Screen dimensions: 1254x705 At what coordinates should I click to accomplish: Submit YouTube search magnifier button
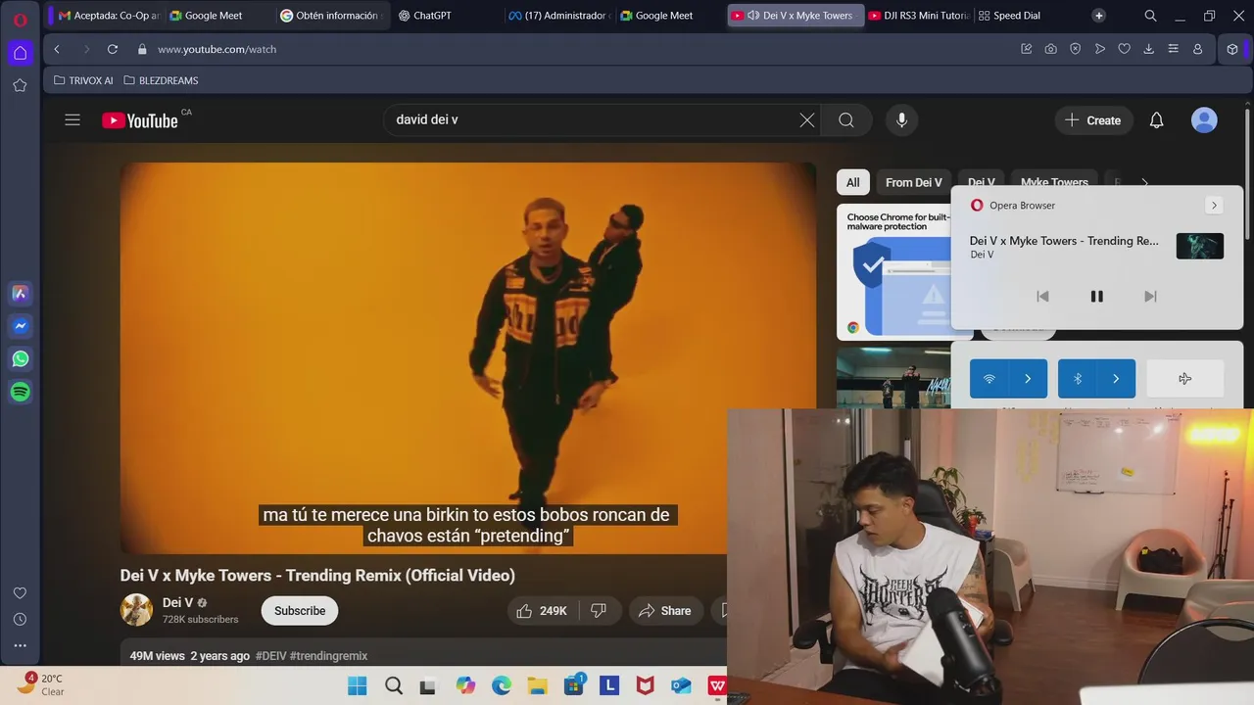click(846, 120)
